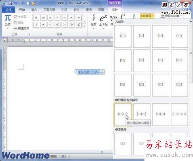Screen dimensions: 193x161
Task: Click the equation placeholder 在此处键入公式
Action: [88, 72]
